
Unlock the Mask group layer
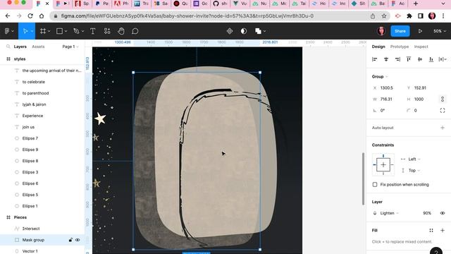tap(70, 240)
